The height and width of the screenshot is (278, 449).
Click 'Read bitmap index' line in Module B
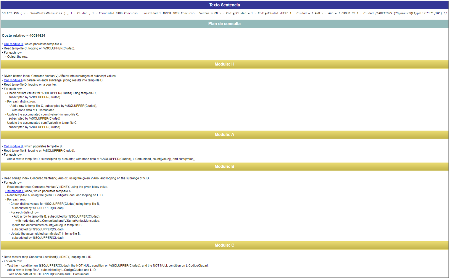(x=76, y=178)
